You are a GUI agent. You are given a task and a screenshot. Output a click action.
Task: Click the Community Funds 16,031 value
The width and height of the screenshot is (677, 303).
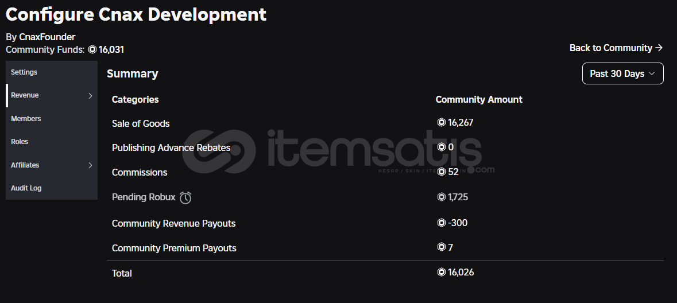pos(111,49)
